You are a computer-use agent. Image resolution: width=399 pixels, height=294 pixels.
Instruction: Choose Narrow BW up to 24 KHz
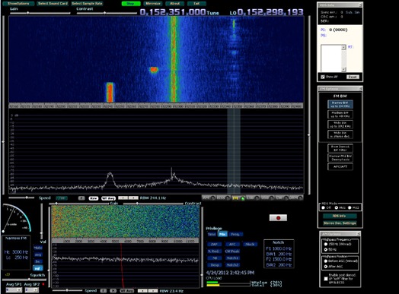pos(340,104)
